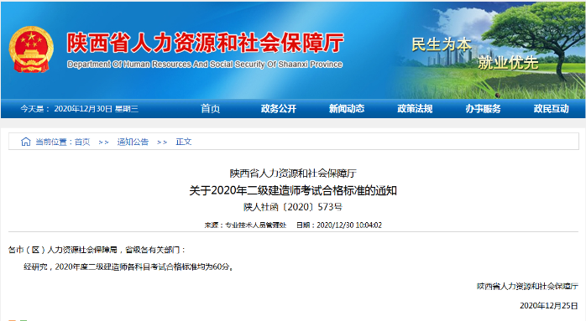Click the 陕西省人力资源和社会保障厅 site title banner

coord(205,43)
